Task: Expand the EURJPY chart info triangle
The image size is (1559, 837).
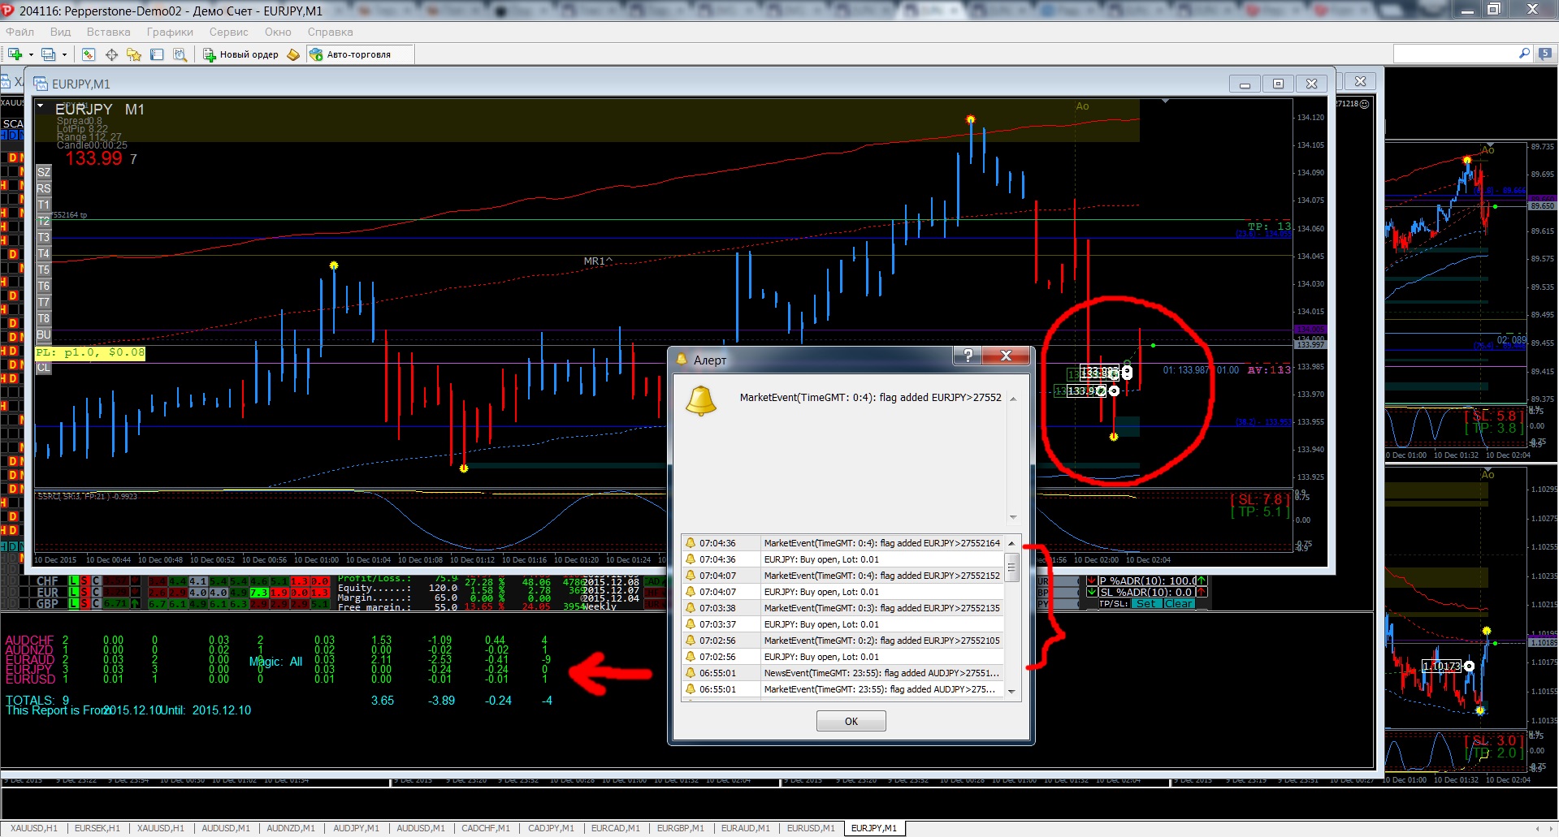Action: [x=40, y=106]
